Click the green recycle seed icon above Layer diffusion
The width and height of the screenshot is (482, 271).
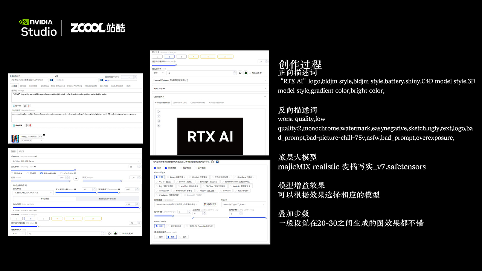(246, 73)
